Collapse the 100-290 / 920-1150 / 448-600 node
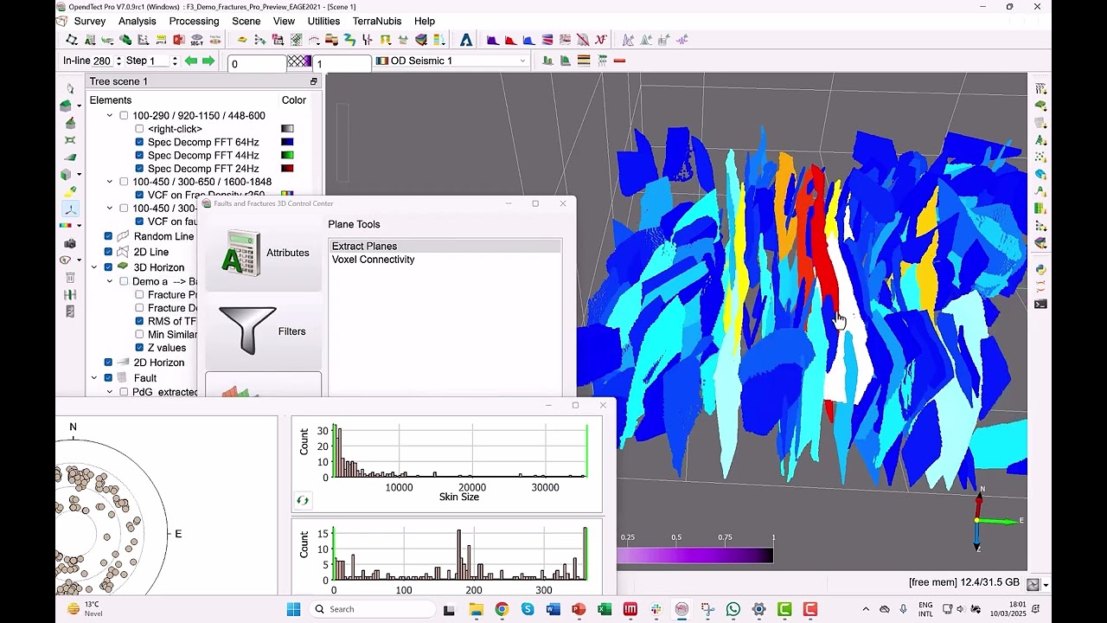The width and height of the screenshot is (1107, 623). click(x=110, y=115)
